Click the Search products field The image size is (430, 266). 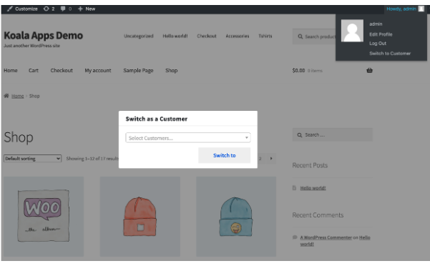314,36
